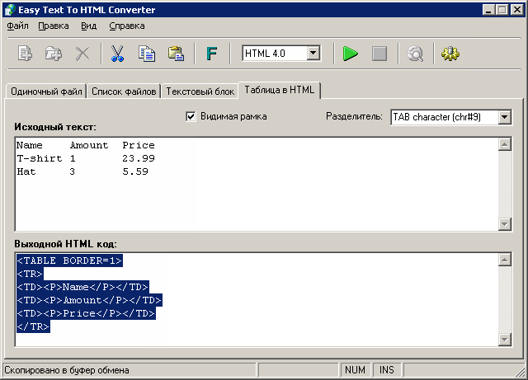Click the delete X toolbar icon
Image resolution: width=528 pixels, height=380 pixels.
click(82, 54)
